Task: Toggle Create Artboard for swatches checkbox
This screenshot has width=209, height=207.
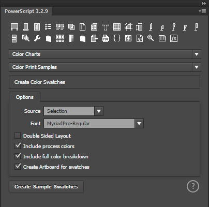Action: point(18,167)
